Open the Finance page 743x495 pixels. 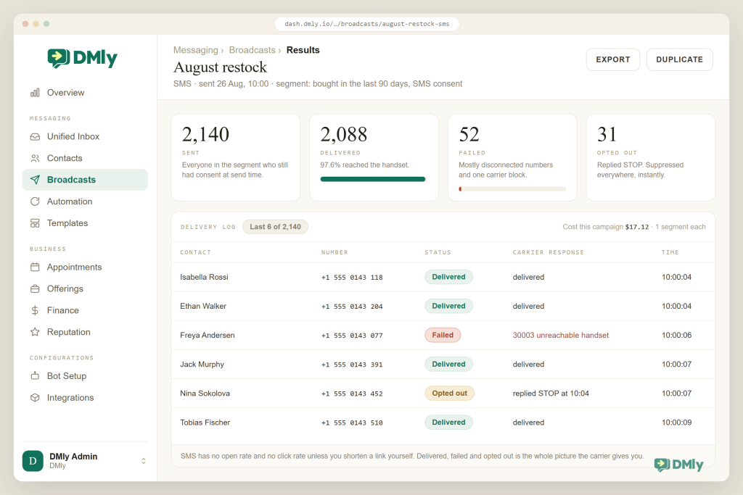point(86,310)
